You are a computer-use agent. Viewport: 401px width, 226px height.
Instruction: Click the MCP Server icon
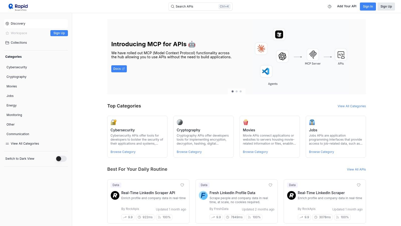(313, 54)
